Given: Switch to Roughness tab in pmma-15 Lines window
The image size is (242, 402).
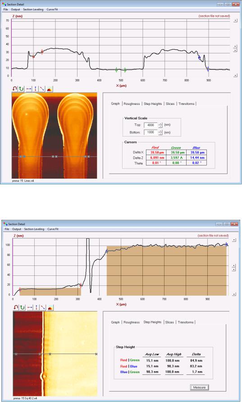Looking at the screenshot, I should click(132, 104).
